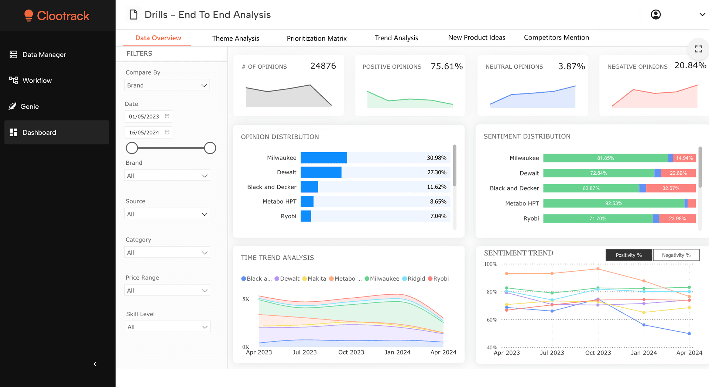
Task: Click the Clootrack logo
Action: tap(57, 16)
